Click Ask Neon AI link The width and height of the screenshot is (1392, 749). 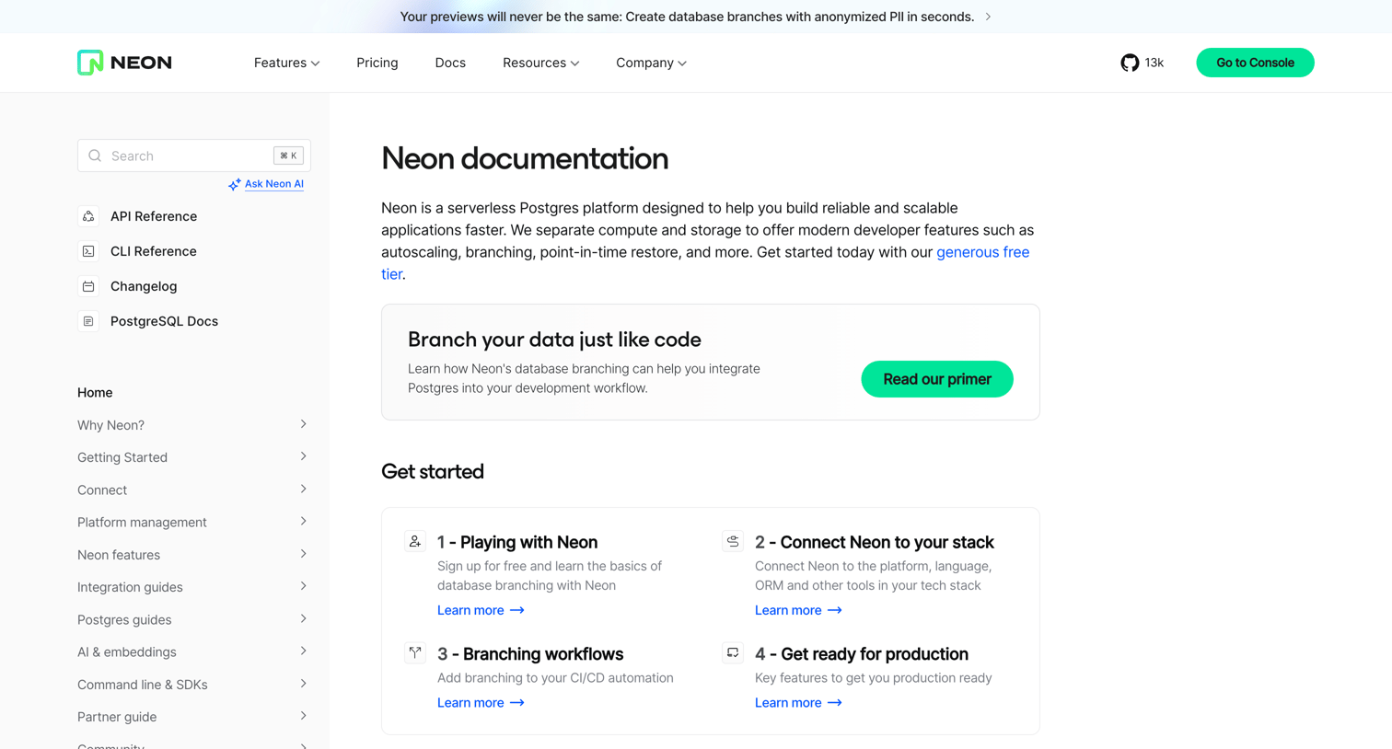pos(274,184)
